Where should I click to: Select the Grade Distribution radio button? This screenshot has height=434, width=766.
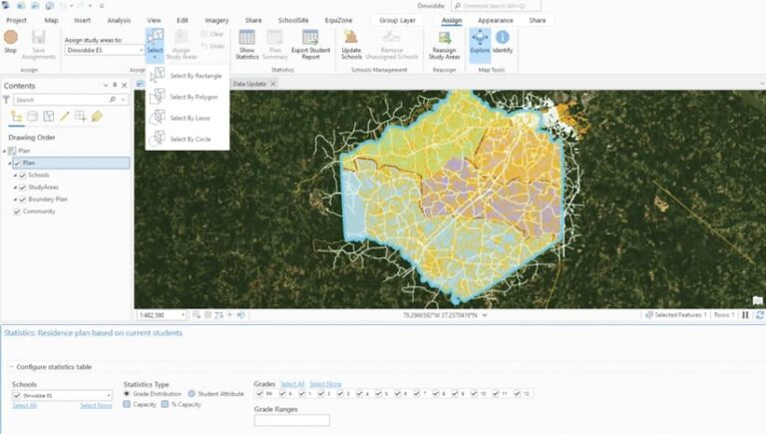click(x=127, y=393)
